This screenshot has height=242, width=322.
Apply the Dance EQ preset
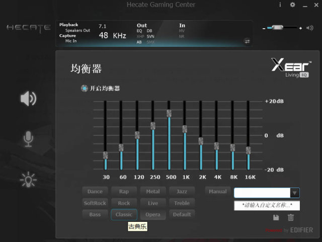[x=95, y=192]
